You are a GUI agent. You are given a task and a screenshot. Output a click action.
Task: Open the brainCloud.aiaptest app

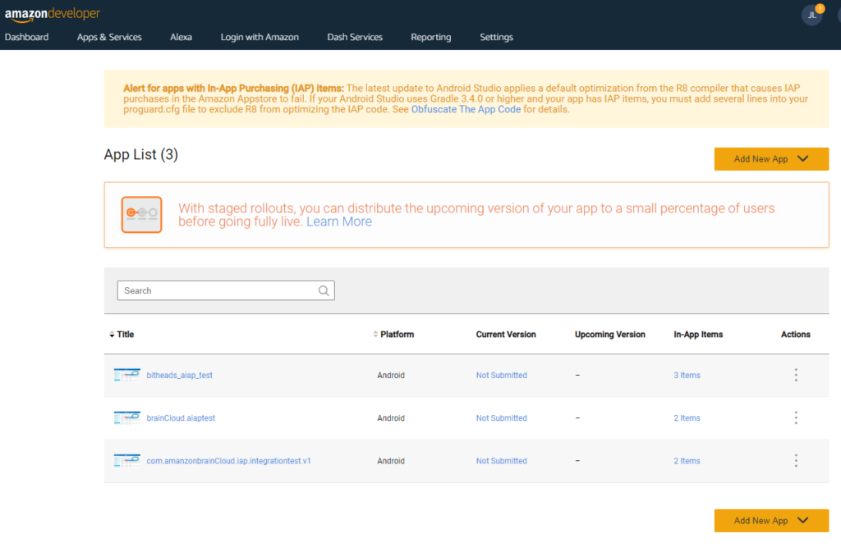[181, 418]
